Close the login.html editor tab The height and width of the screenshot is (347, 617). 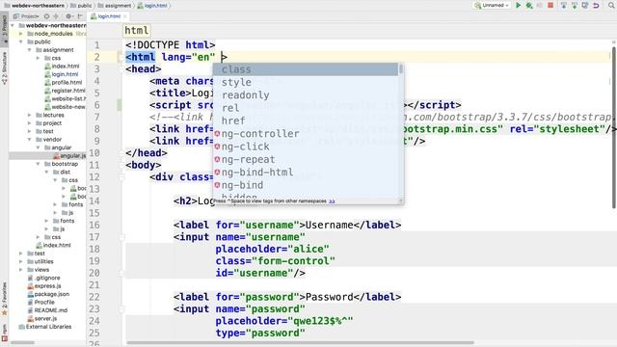(125, 16)
